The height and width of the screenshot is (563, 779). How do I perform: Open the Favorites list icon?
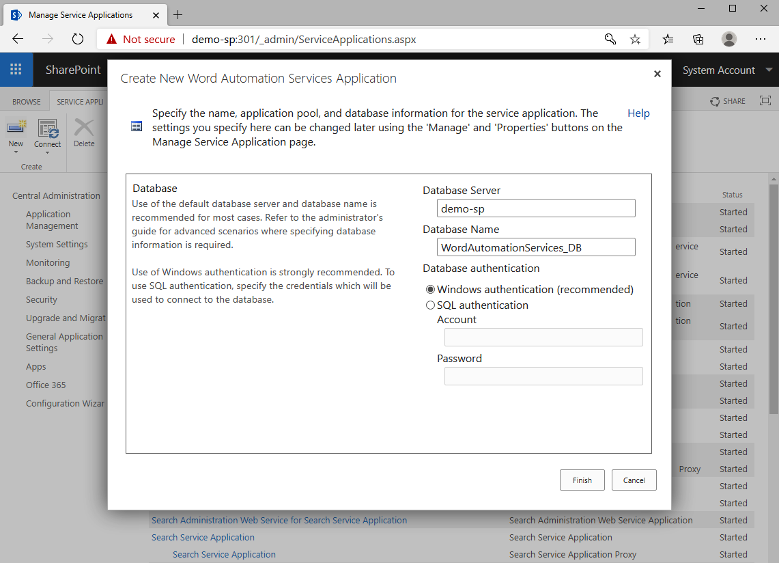pos(668,40)
